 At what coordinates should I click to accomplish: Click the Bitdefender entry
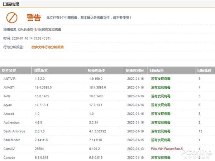[12, 140]
